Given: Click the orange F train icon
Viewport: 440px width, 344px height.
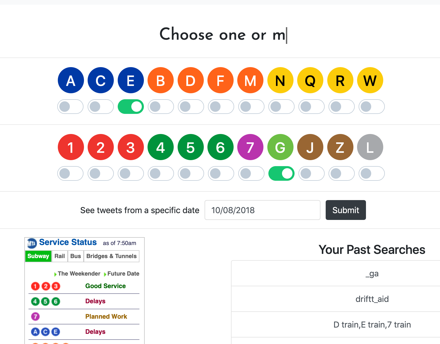Looking at the screenshot, I should 220,80.
